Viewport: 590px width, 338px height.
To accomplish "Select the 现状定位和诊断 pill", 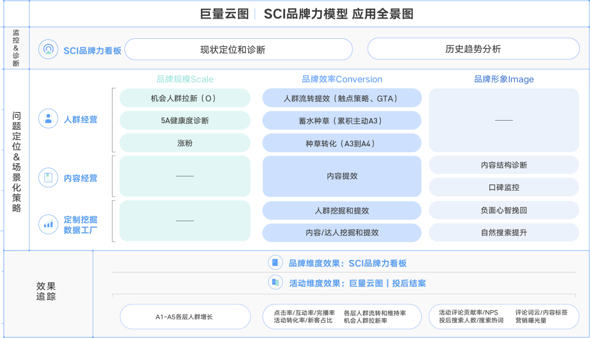I will click(x=239, y=49).
